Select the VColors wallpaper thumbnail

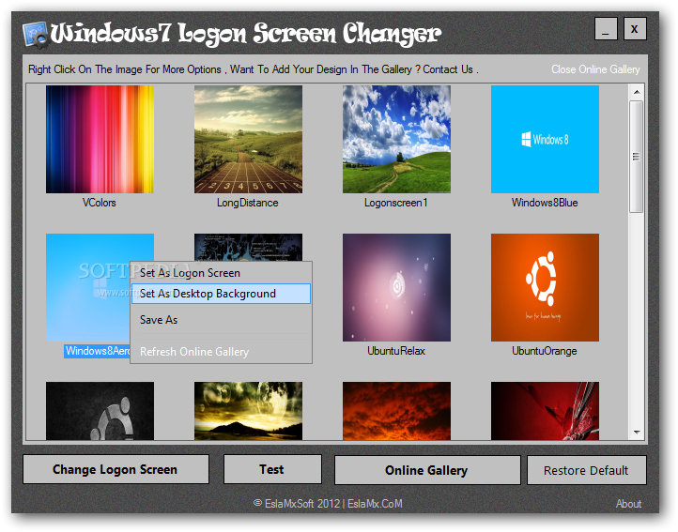click(100, 139)
